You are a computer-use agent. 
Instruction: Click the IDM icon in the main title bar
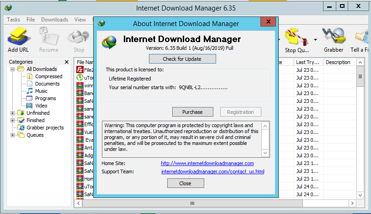[x=8, y=8]
